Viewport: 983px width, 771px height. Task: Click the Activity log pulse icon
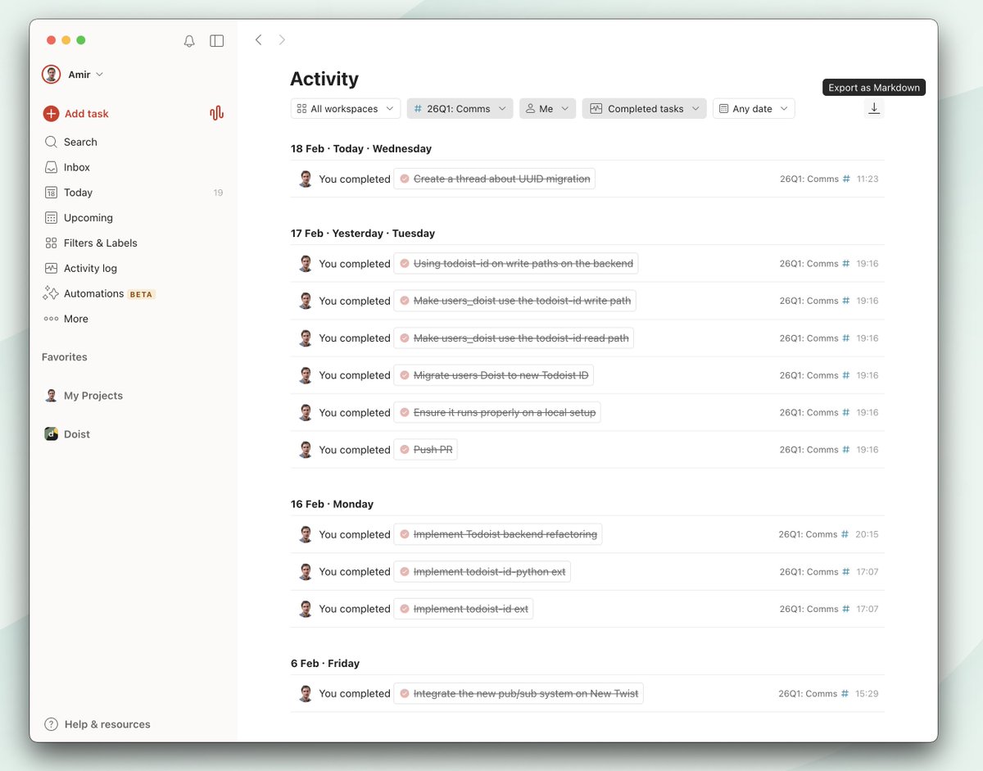click(52, 268)
